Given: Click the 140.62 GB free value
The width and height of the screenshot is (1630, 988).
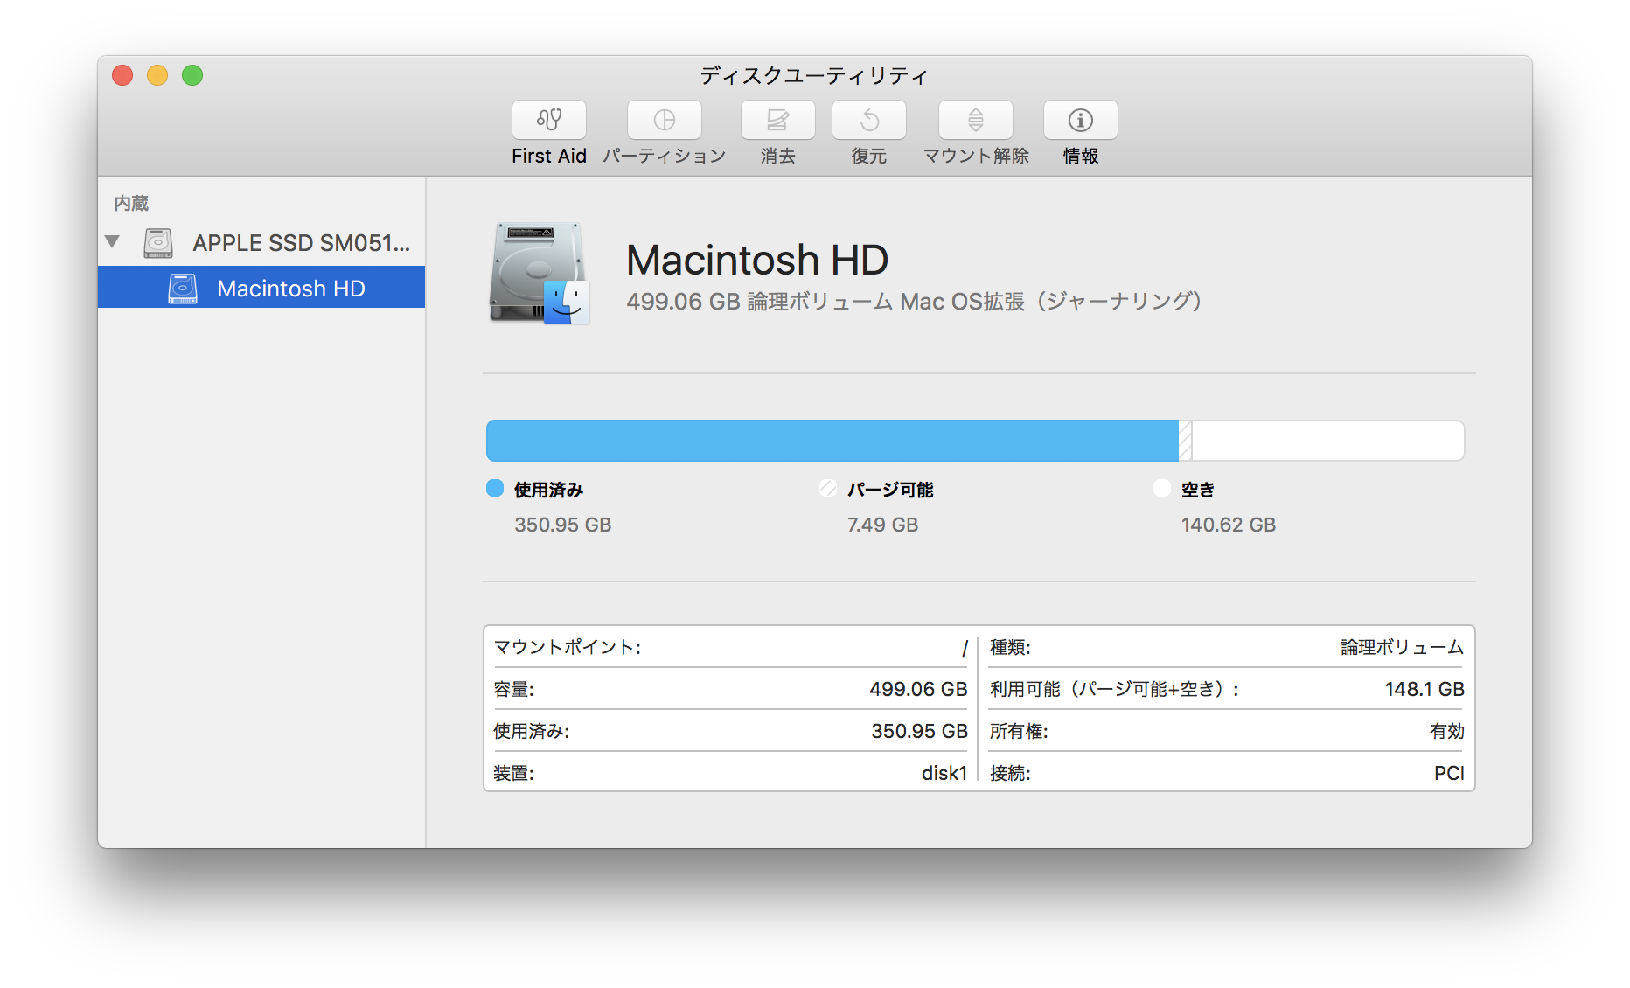Looking at the screenshot, I should tap(1228, 525).
